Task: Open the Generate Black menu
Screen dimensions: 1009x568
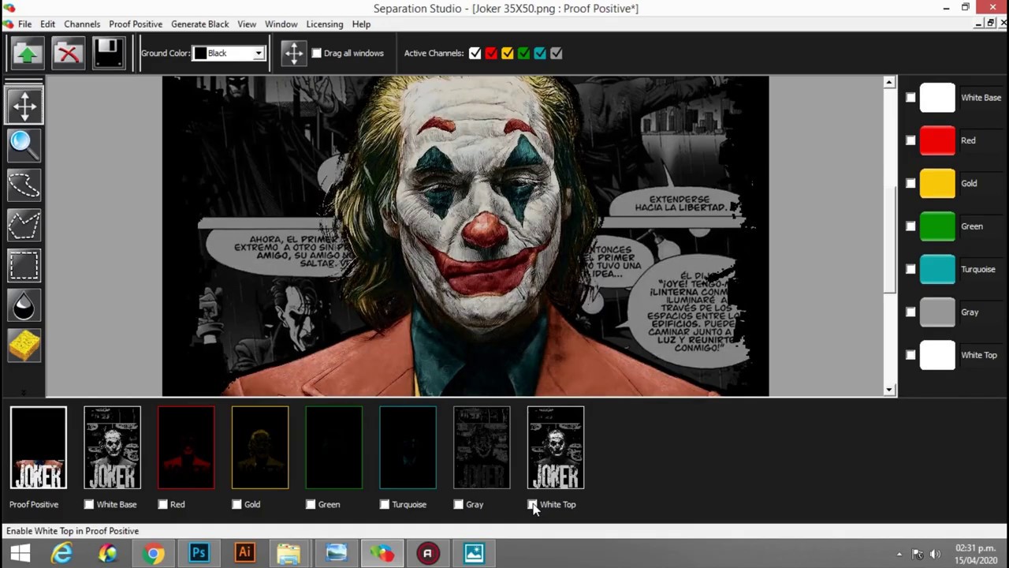Action: tap(199, 24)
